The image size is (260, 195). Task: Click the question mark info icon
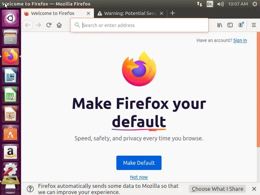(x=30, y=189)
